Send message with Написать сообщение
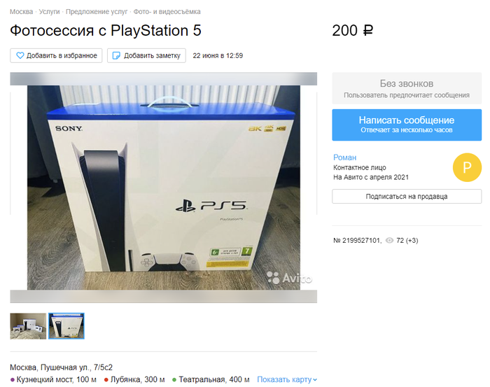 click(x=407, y=125)
